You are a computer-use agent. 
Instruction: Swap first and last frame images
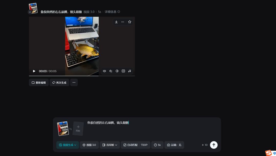tap(71, 129)
